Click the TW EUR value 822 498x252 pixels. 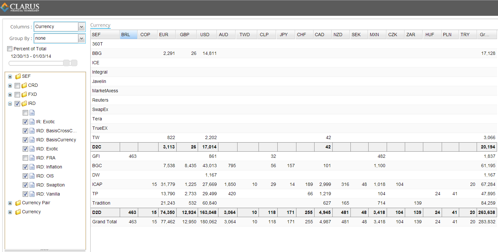(x=171, y=137)
